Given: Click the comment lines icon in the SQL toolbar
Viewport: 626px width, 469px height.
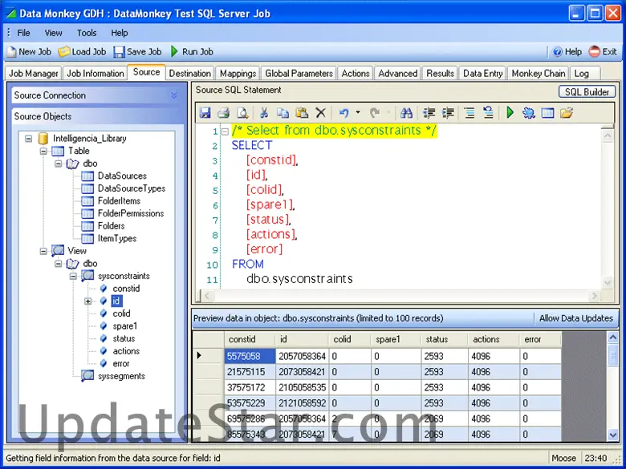Looking at the screenshot, I should point(469,113).
